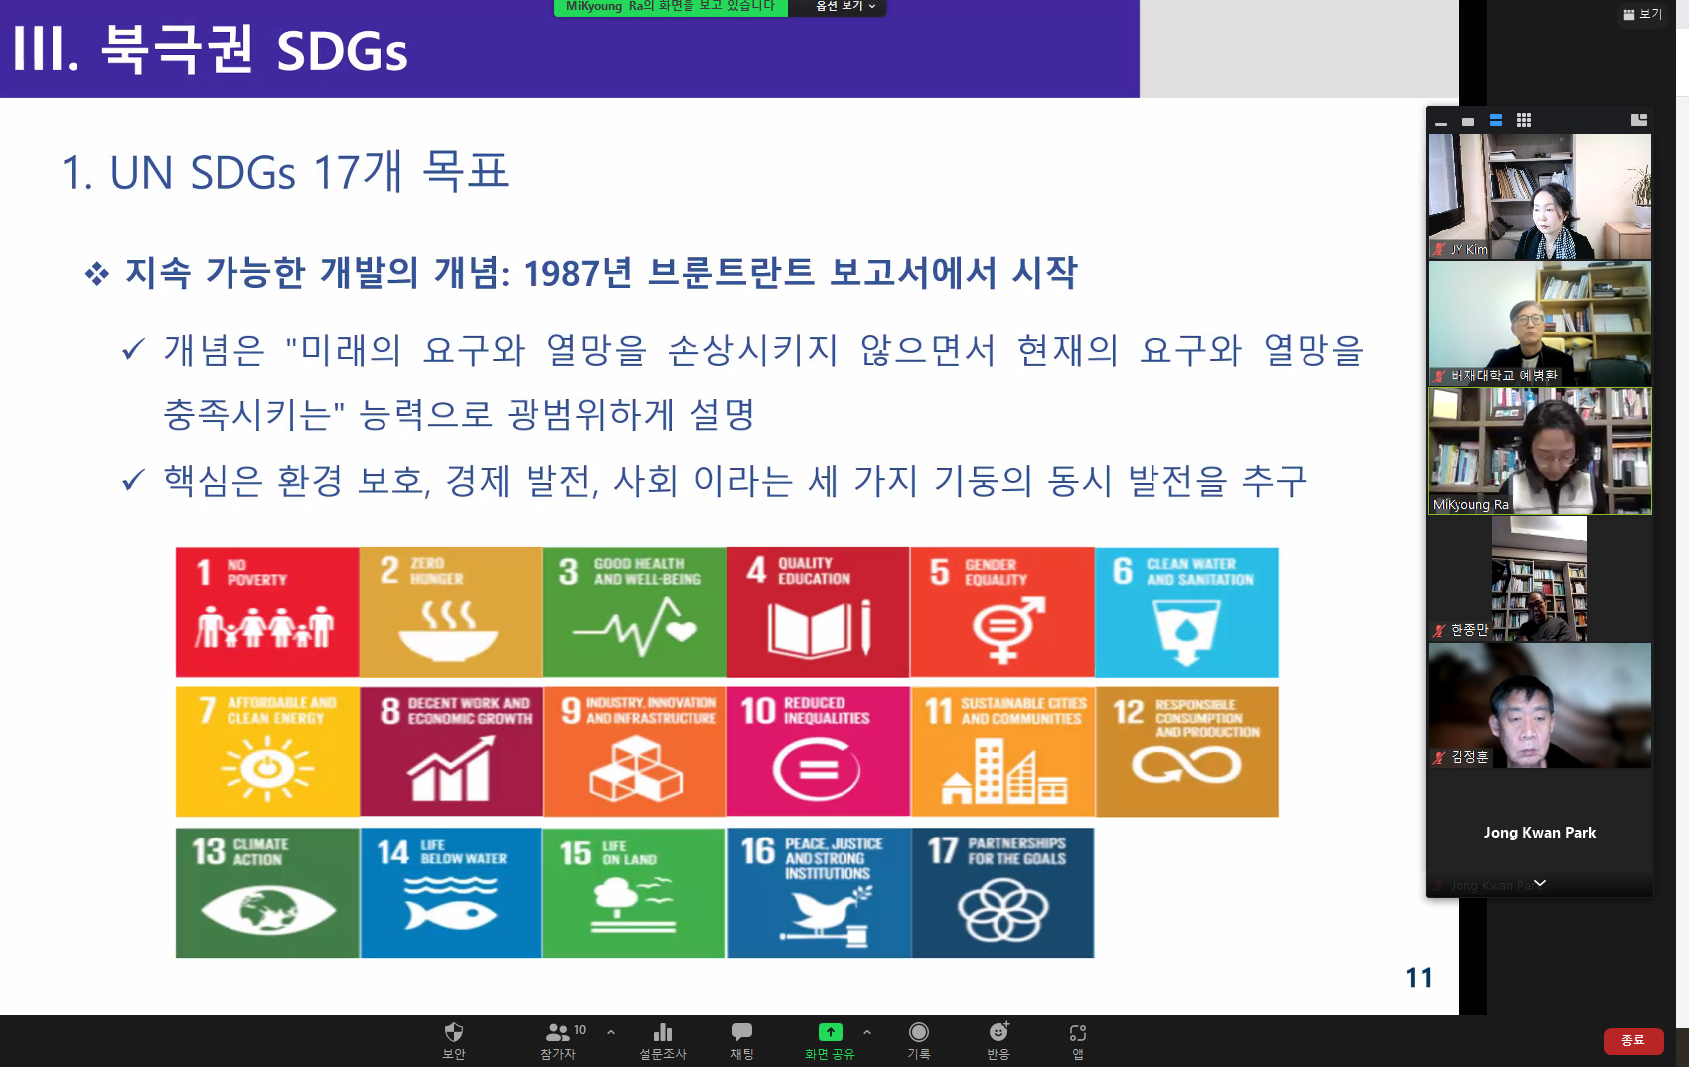Open the 보안 (Security) shield icon
Viewport: 1689px width, 1067px height.
(454, 1040)
